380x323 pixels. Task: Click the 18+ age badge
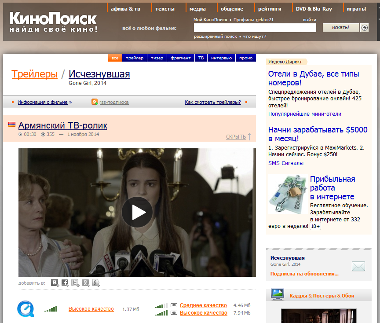pyautogui.click(x=315, y=226)
